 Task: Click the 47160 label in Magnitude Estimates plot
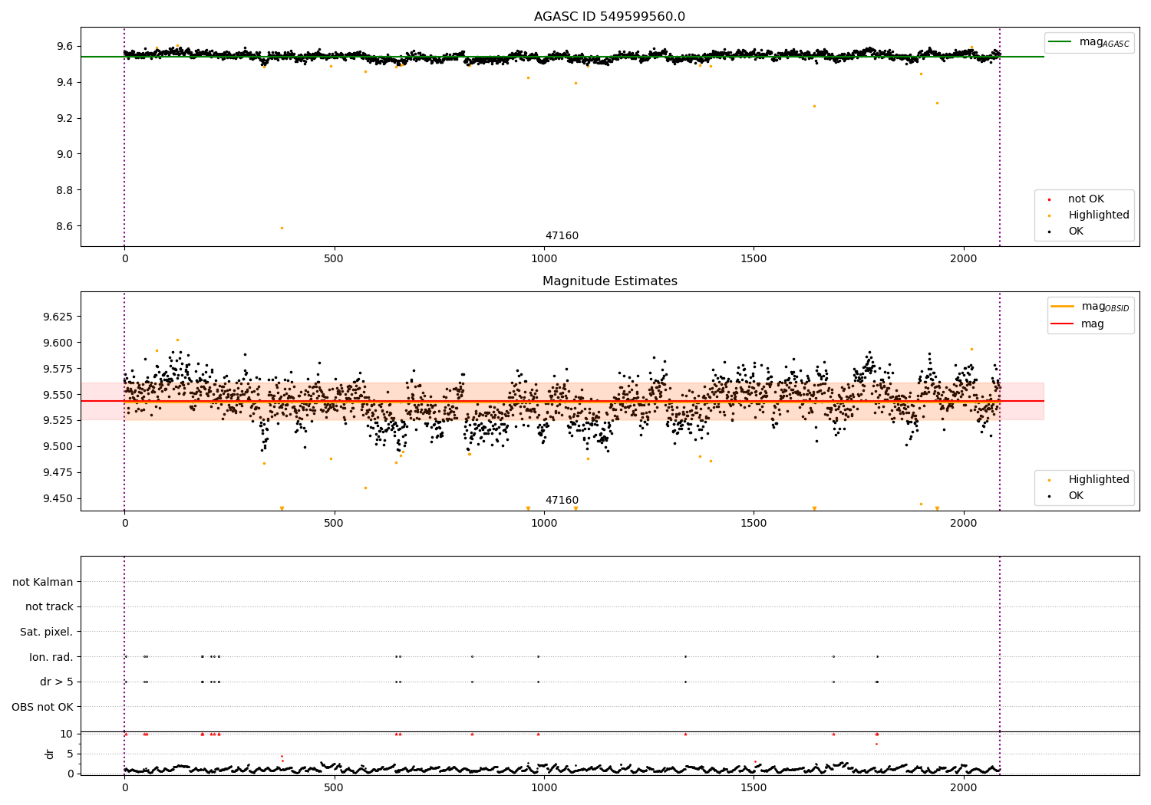coord(562,501)
